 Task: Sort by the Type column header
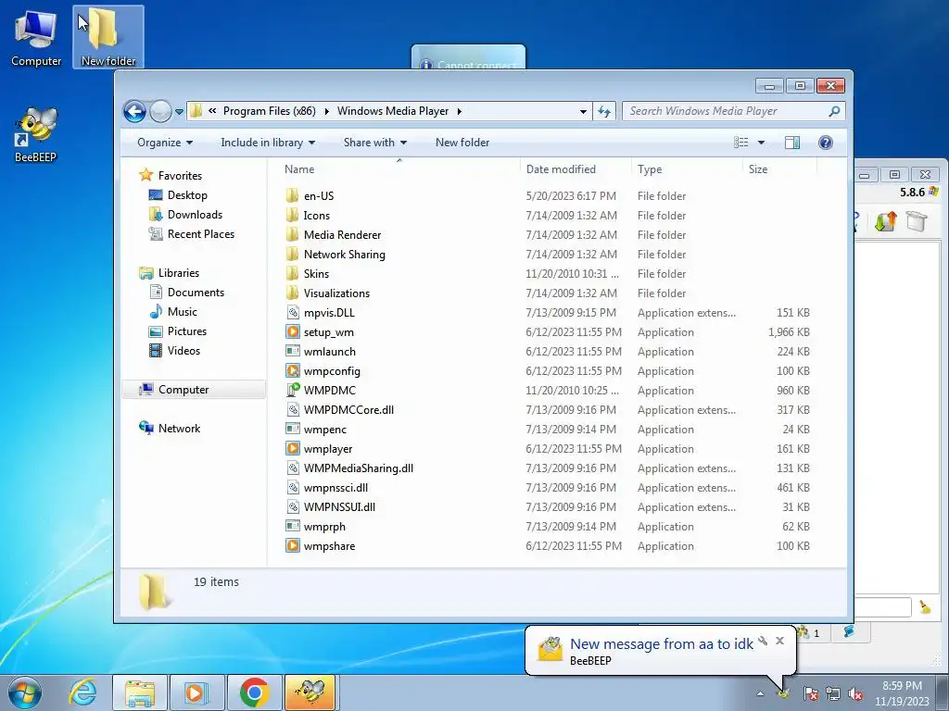point(687,169)
